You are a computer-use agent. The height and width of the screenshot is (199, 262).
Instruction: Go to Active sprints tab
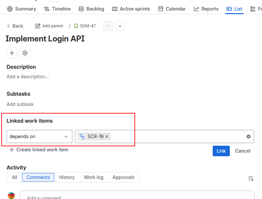(131, 9)
